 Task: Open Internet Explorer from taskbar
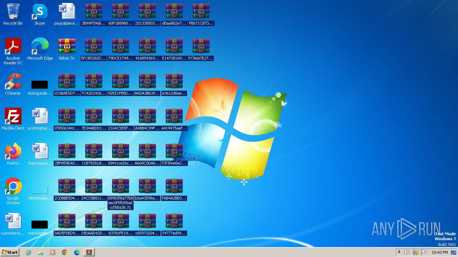(x=28, y=252)
